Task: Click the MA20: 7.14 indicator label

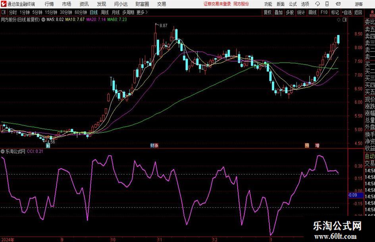Action: pyautogui.click(x=96, y=19)
